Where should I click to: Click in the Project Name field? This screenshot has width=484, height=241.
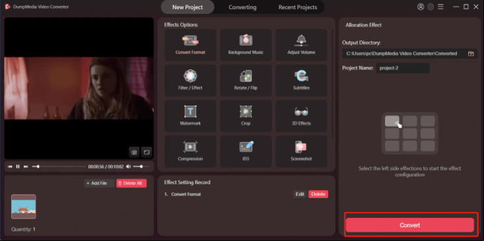[403, 68]
